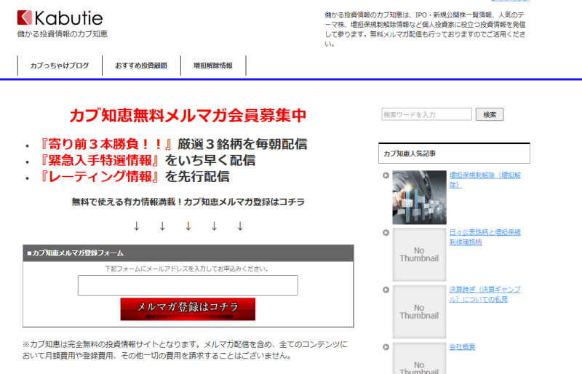Click the bullet arrow icon beside 会社概要
The image size is (582, 374).
386,347
